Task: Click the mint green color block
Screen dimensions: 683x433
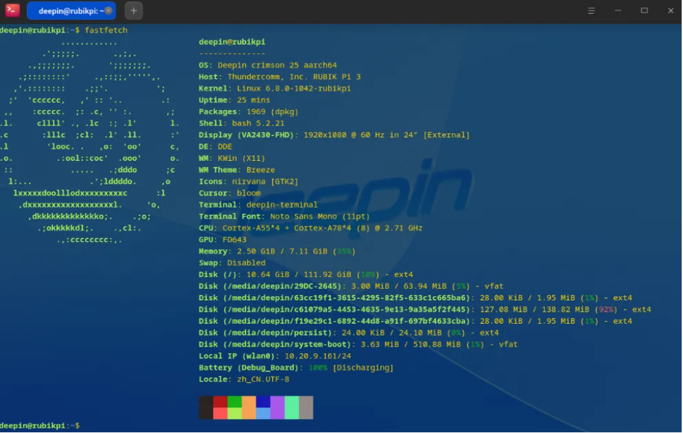Action: 292,408
